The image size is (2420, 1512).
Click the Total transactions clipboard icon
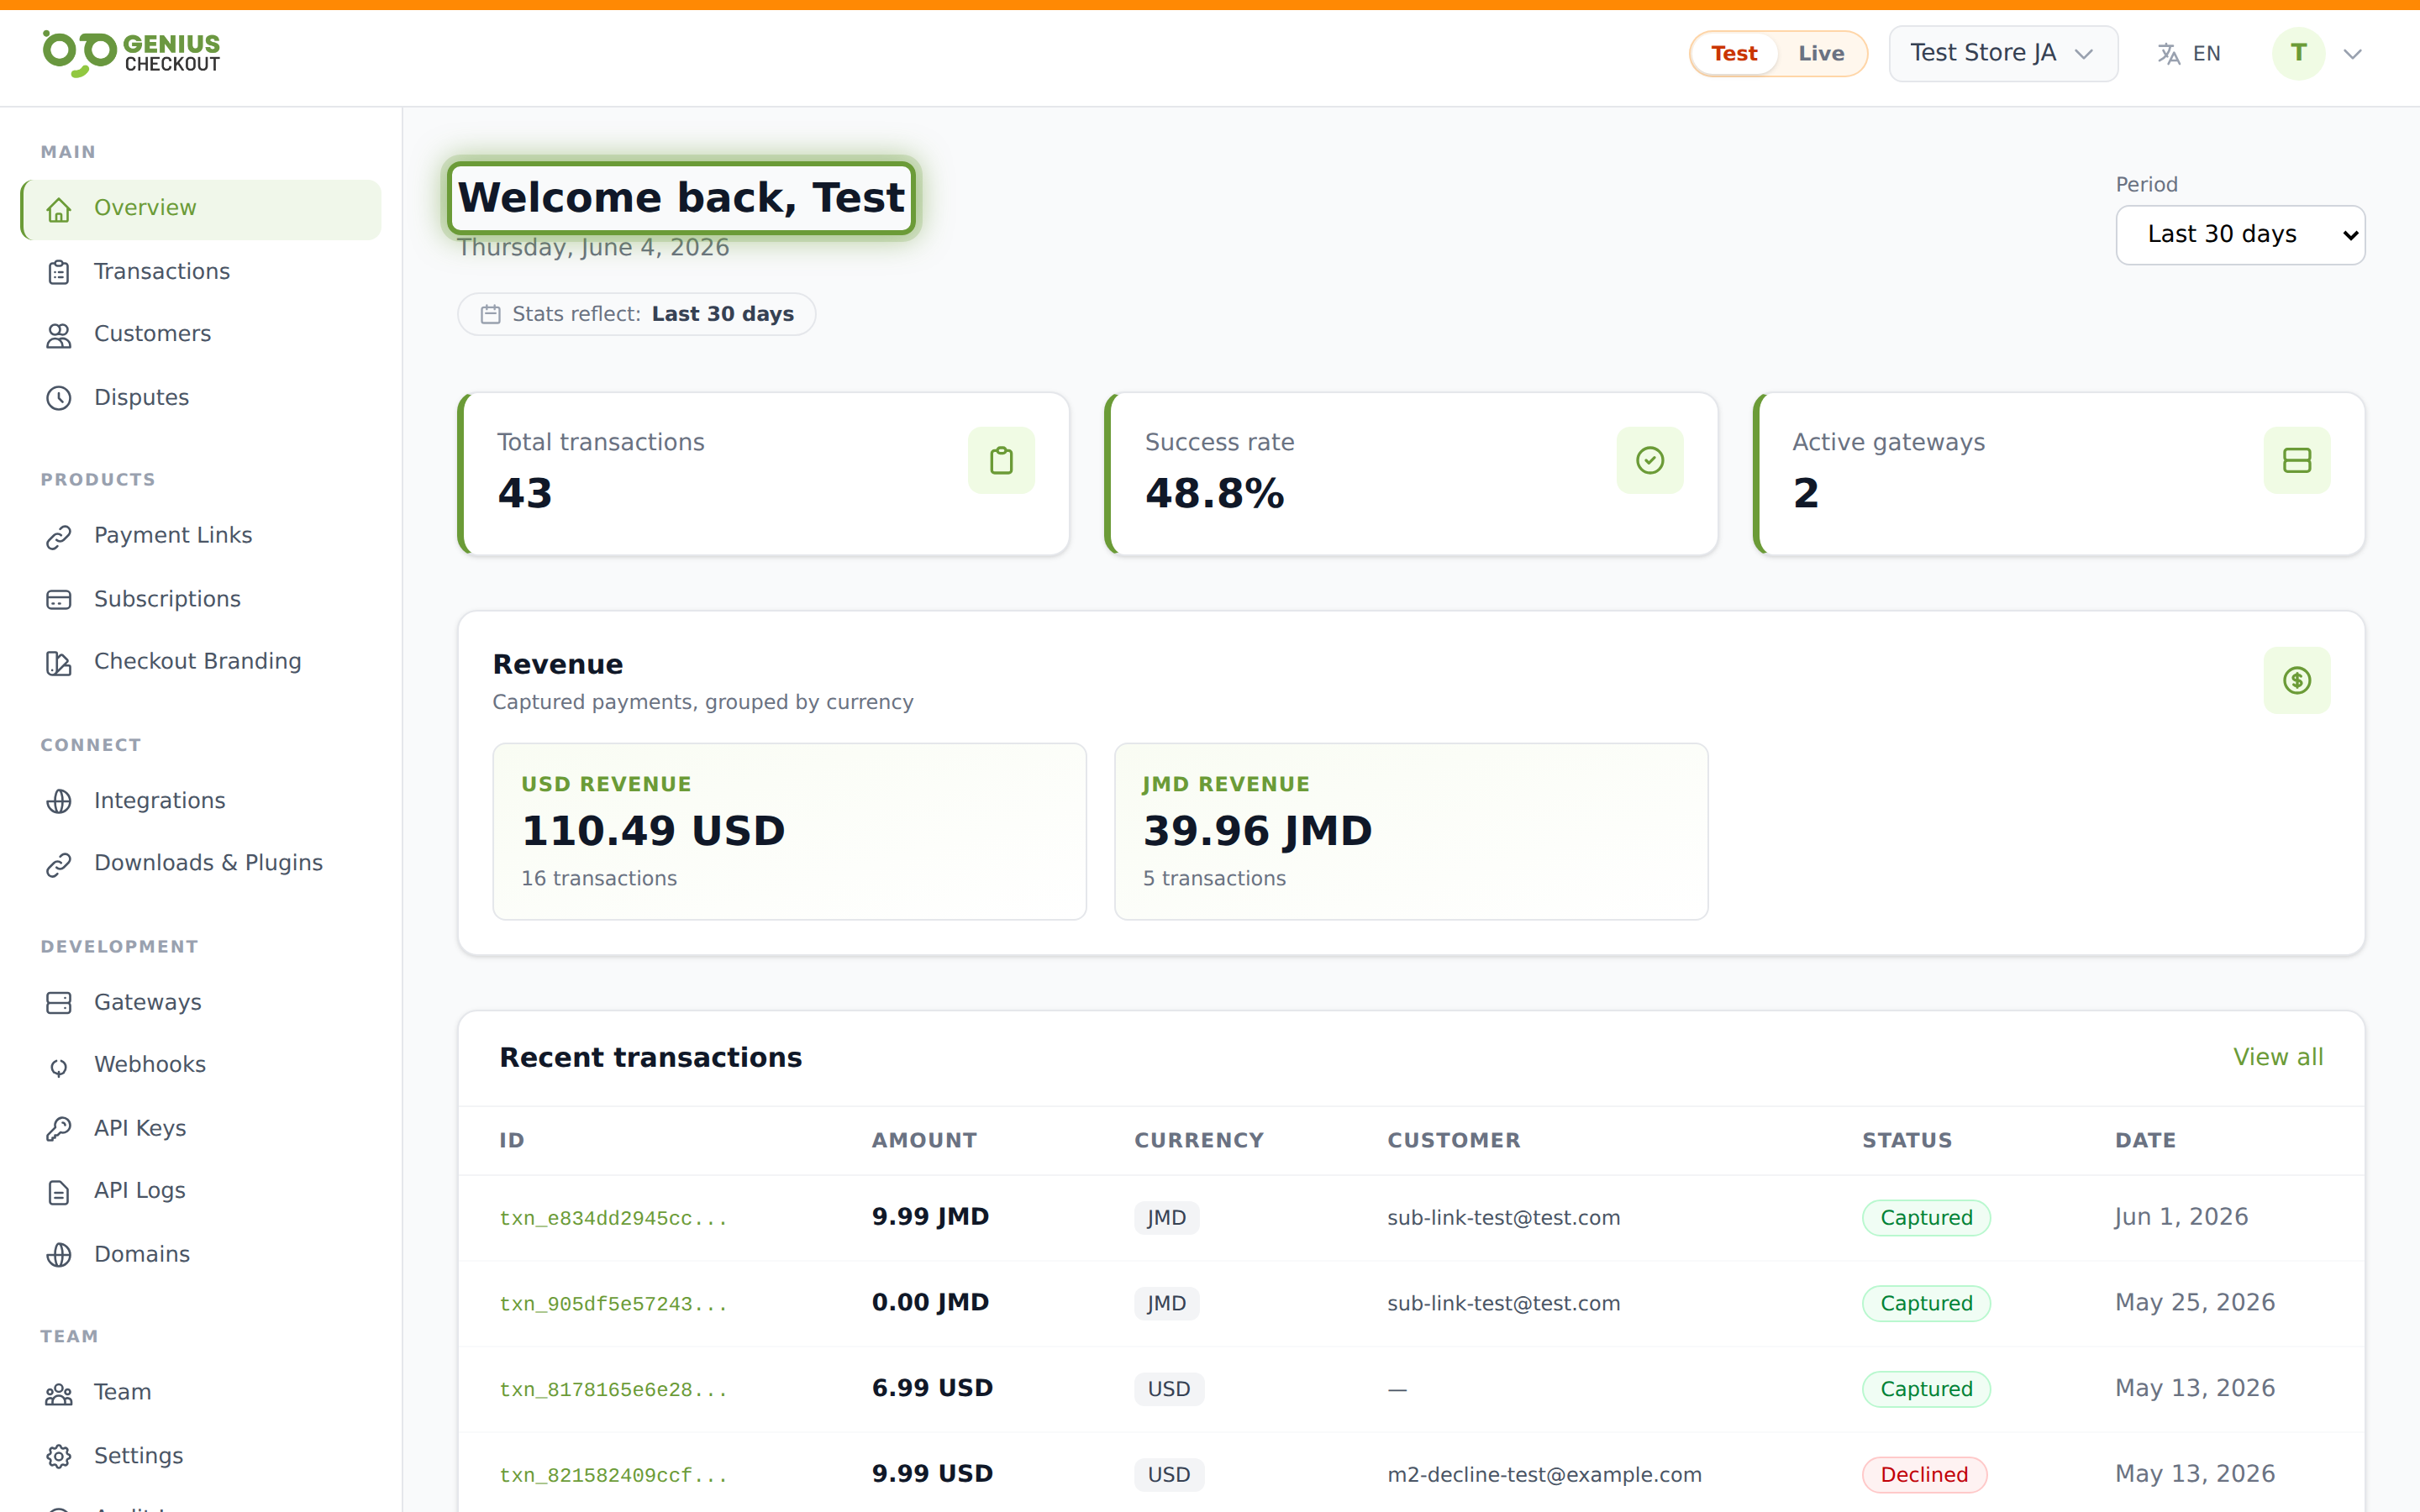(1001, 460)
